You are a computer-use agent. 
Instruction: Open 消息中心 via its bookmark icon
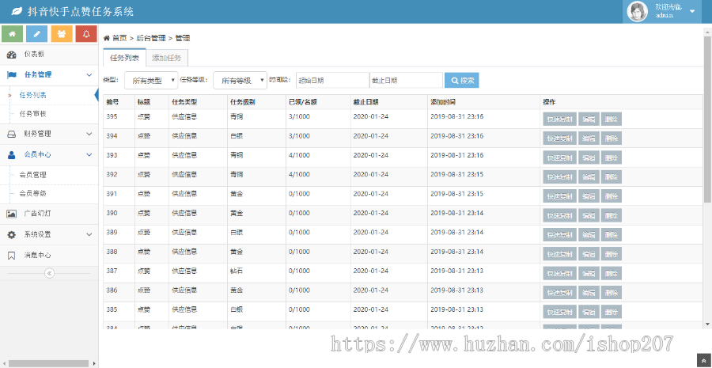12,256
